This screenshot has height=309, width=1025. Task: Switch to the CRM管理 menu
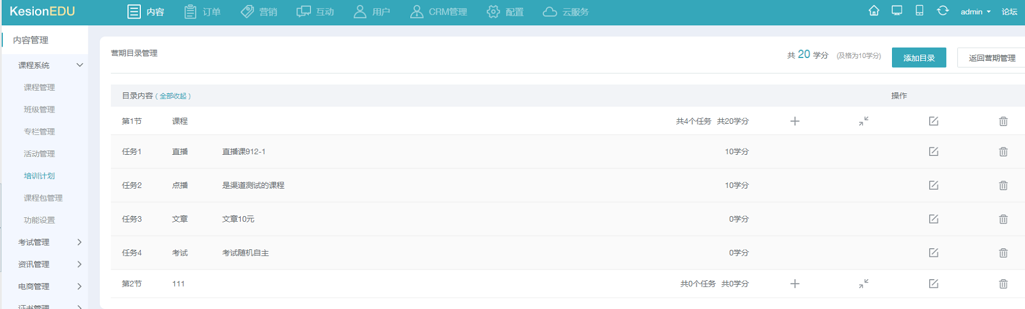[x=438, y=12]
